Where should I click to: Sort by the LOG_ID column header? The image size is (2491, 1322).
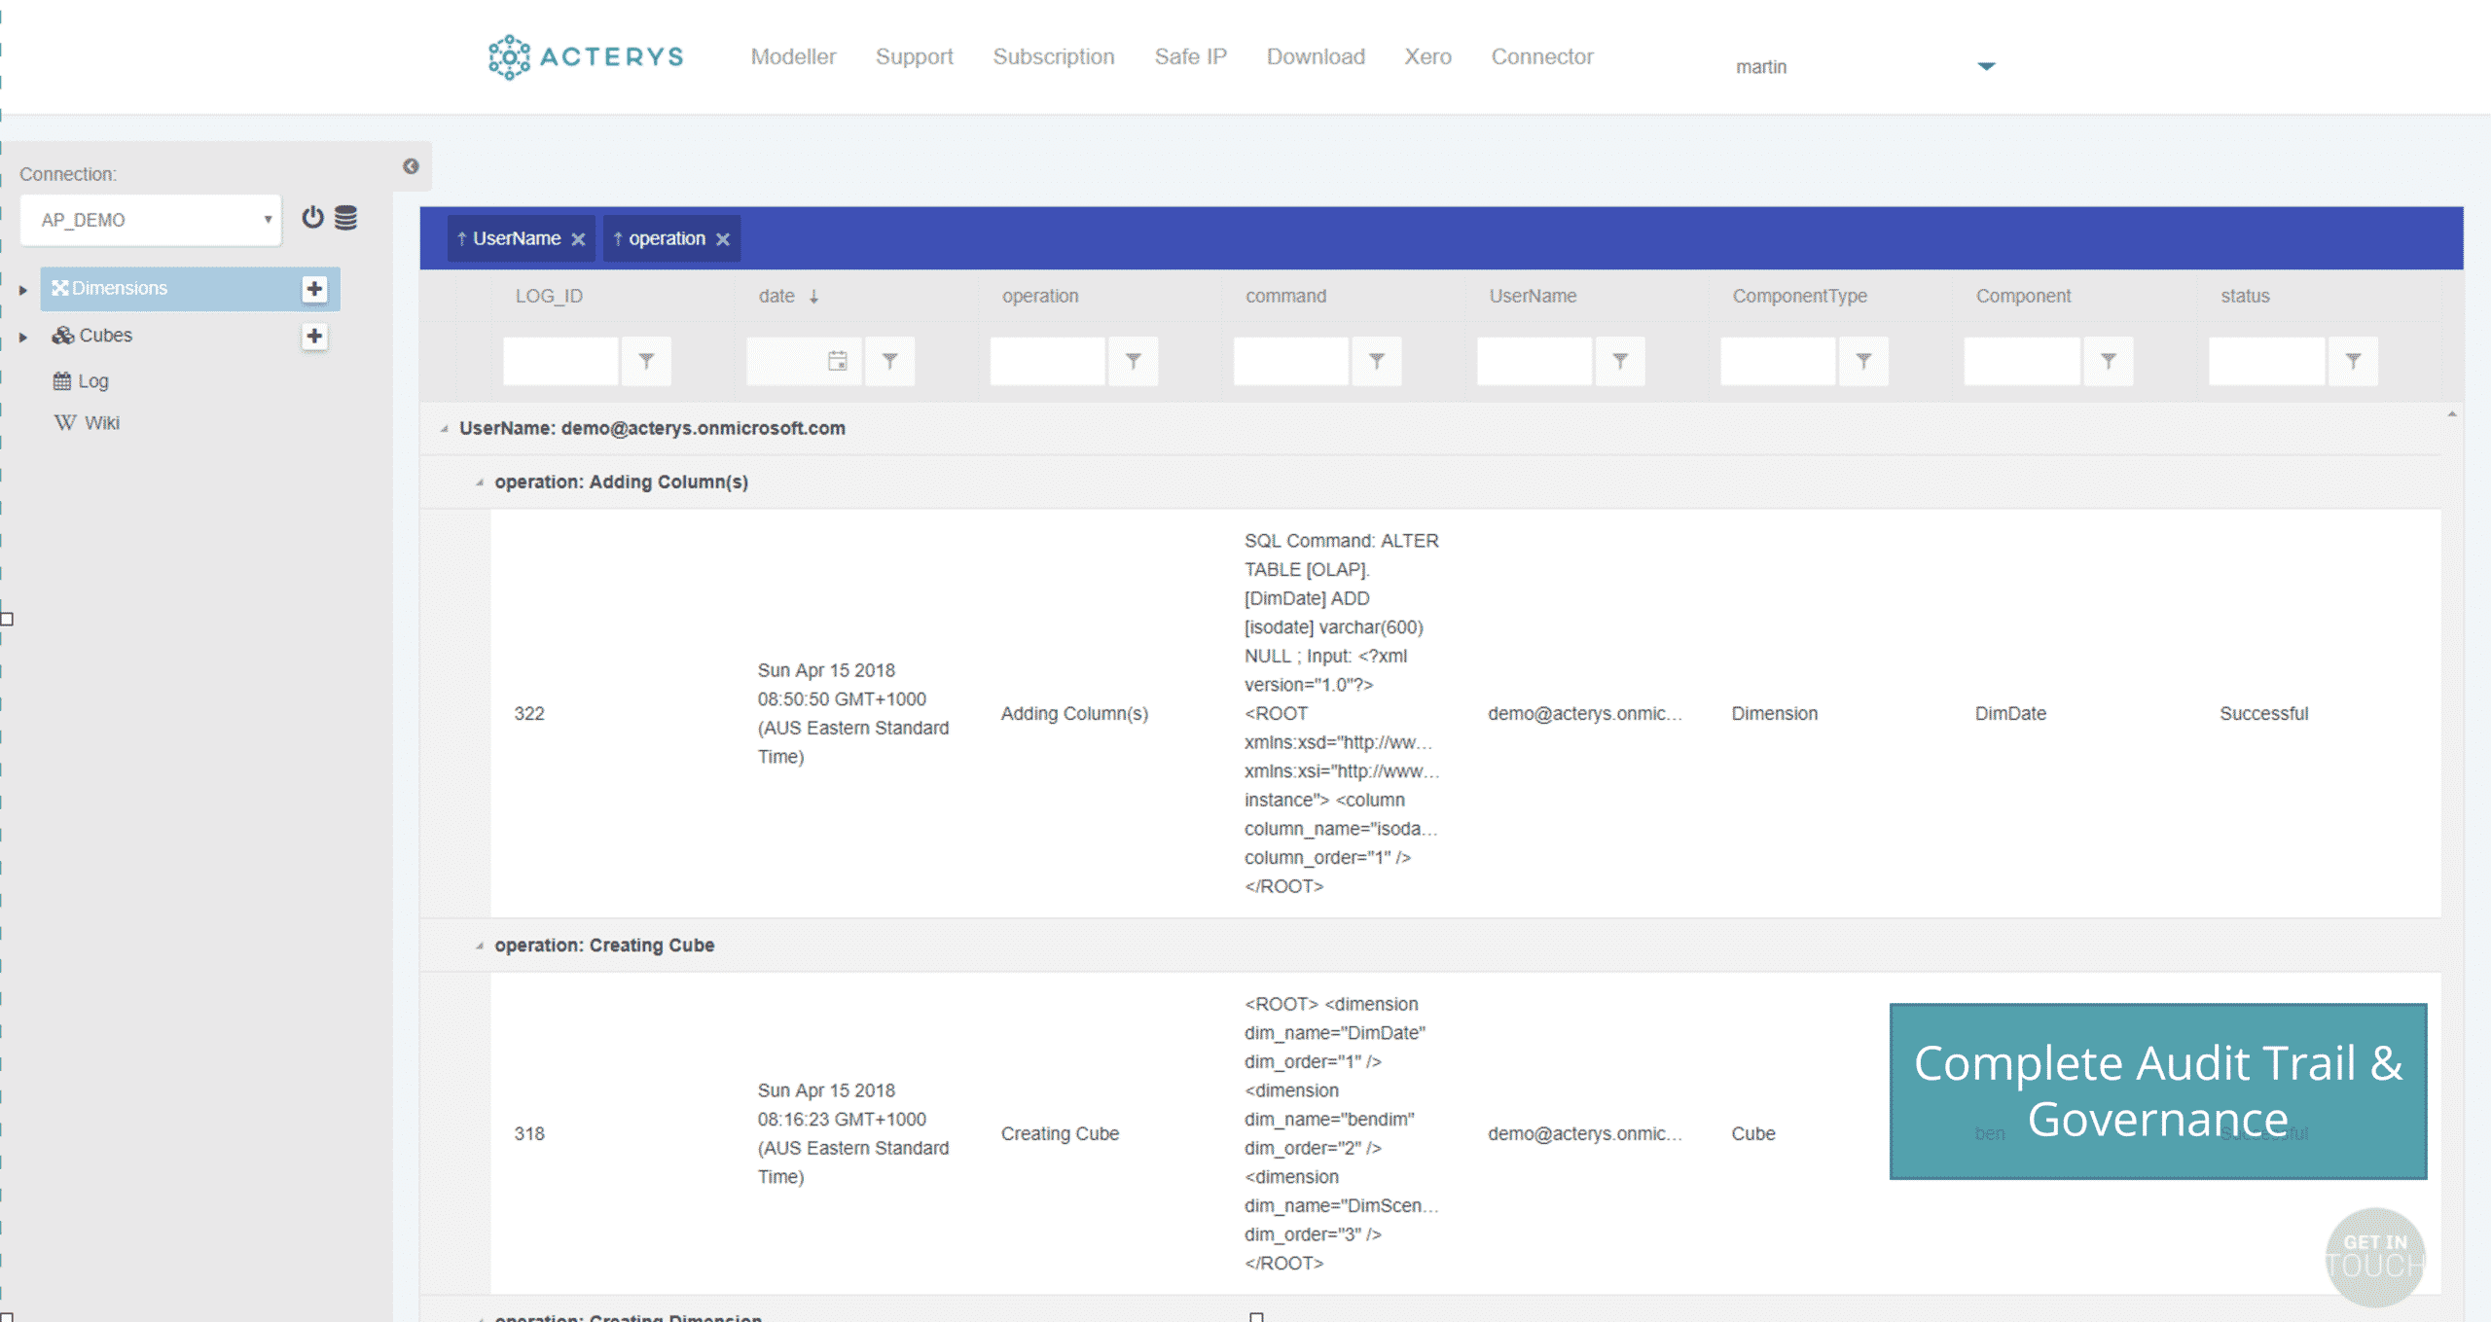[x=549, y=296]
